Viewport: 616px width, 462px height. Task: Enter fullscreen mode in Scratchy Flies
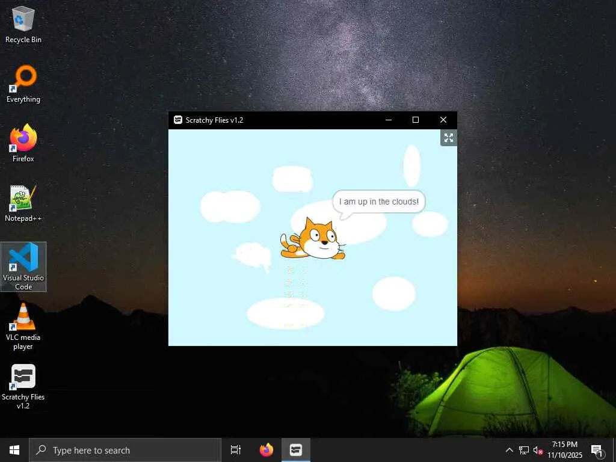tap(449, 138)
